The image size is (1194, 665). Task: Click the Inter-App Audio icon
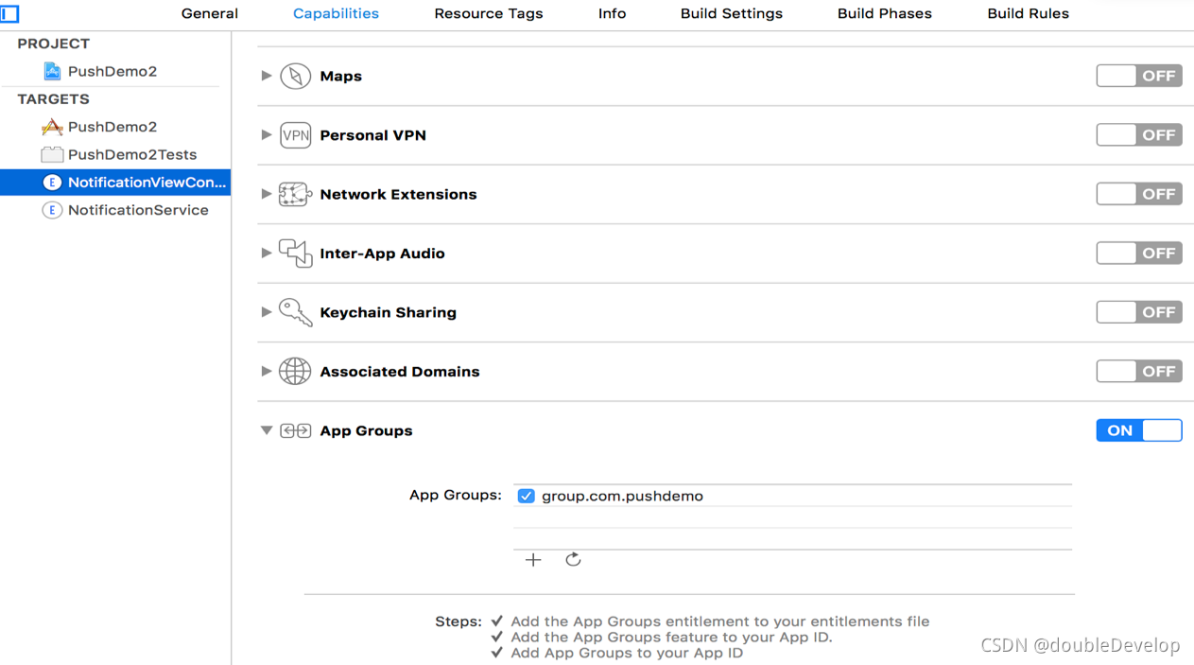coord(295,254)
